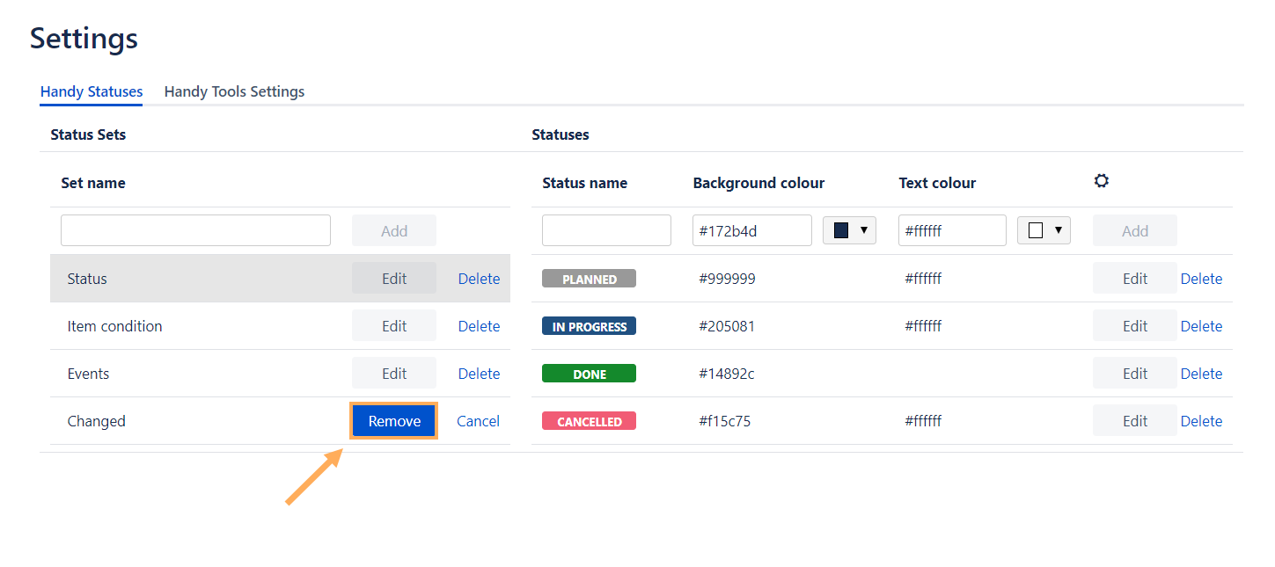Focus the text colour hex field
This screenshot has height=567, width=1275.
tap(951, 230)
